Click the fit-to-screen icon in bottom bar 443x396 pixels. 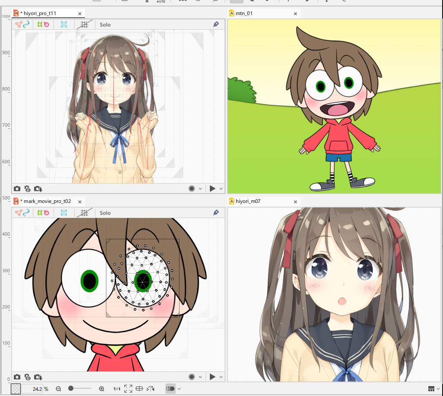point(128,389)
